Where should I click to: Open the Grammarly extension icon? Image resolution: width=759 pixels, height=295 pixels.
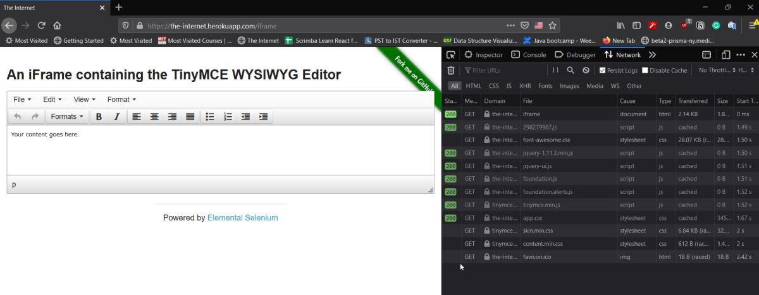point(716,26)
